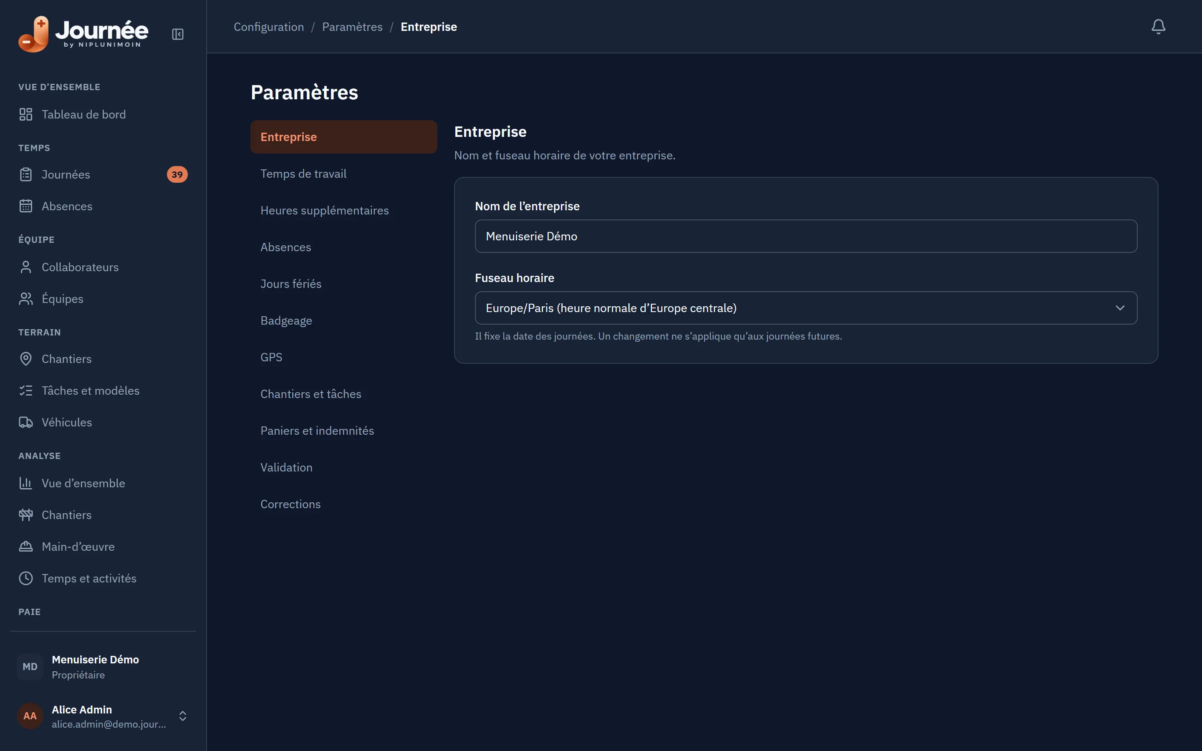Image resolution: width=1202 pixels, height=751 pixels.
Task: Click the Tableau de bord grid icon
Action: click(x=26, y=114)
